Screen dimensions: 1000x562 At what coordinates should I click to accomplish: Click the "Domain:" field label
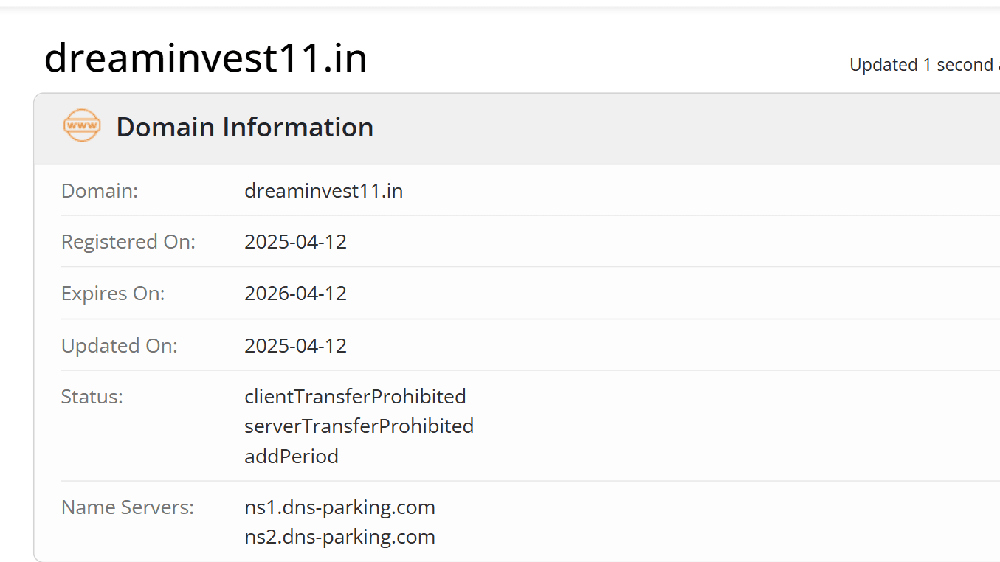tap(100, 191)
